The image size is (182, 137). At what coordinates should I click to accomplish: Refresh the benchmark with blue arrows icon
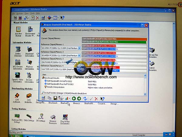click(85, 99)
